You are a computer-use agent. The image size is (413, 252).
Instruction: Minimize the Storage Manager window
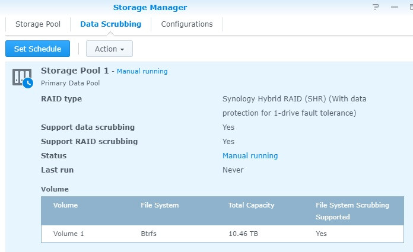(x=393, y=8)
